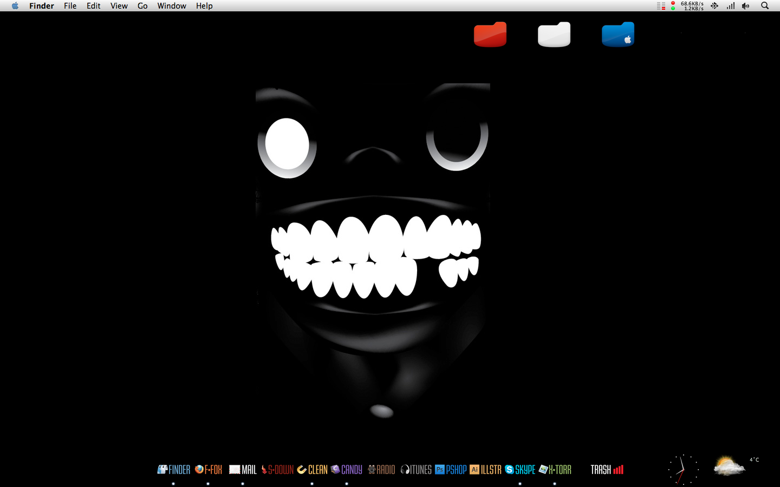Open the white desktop folder
The width and height of the screenshot is (780, 487).
[554, 35]
